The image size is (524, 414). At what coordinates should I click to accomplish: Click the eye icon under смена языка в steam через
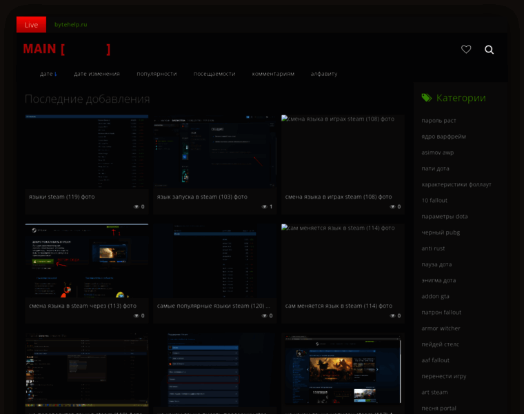pos(136,316)
